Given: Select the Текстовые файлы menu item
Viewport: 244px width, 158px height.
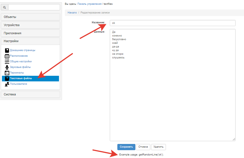Looking at the screenshot, I should (x=31, y=78).
